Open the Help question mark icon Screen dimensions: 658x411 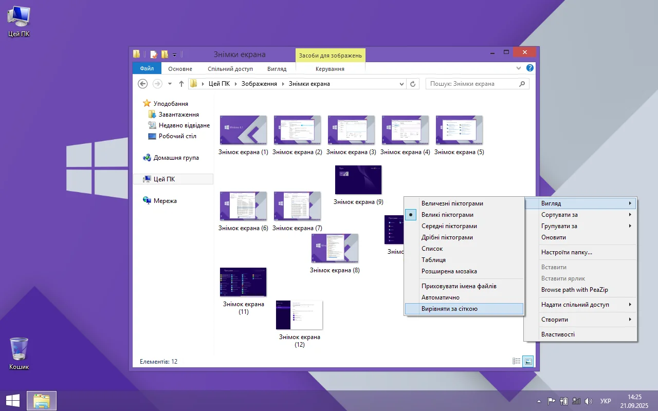click(x=529, y=68)
